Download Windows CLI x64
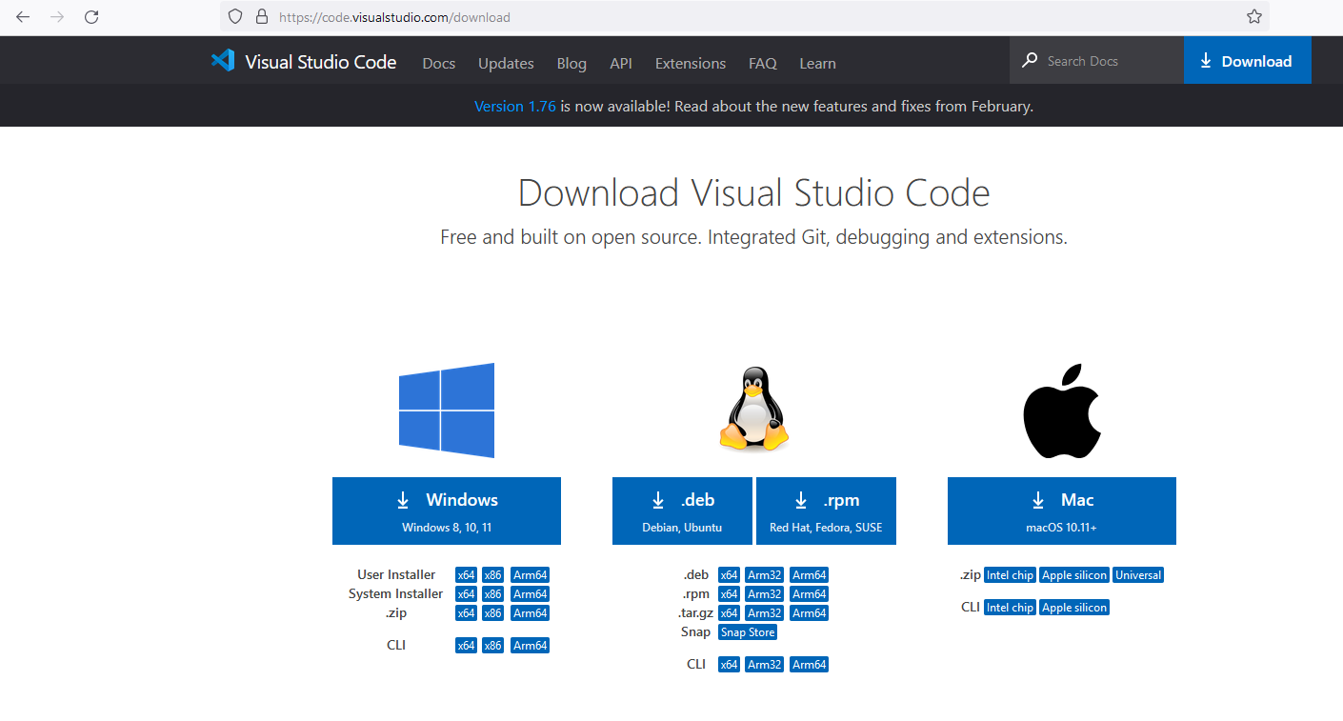The image size is (1343, 721). tap(466, 646)
